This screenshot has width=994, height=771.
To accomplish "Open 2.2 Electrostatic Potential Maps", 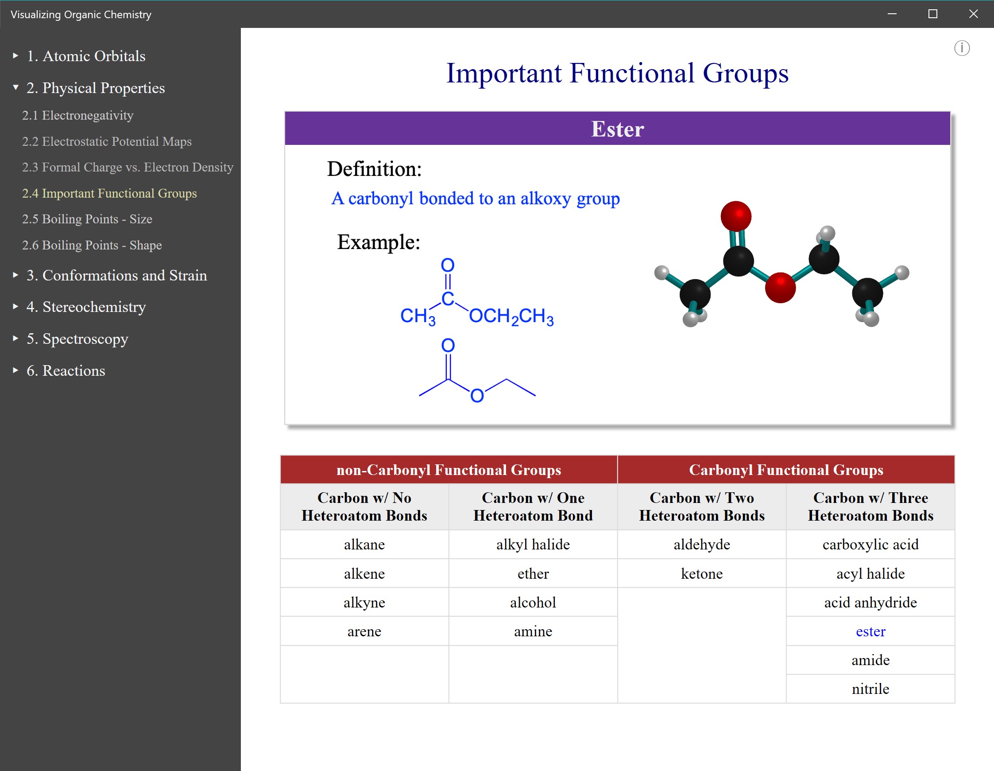I will [x=107, y=141].
